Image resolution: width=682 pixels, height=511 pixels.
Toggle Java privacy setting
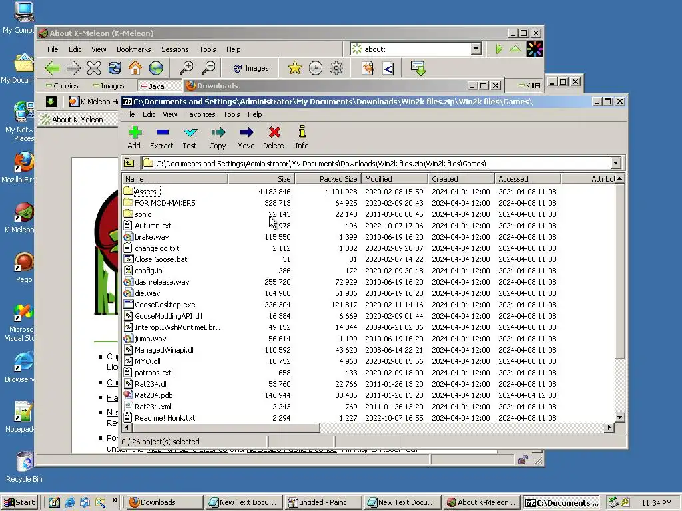pos(153,86)
